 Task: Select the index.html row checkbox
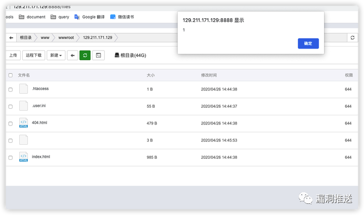[10, 157]
